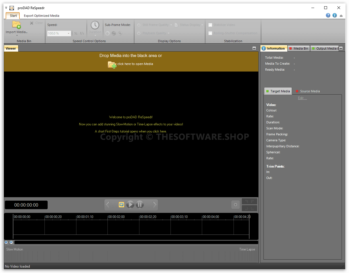The height and width of the screenshot is (273, 349).
Task: Click the lower trim-corner marker button
Action: click(249, 208)
